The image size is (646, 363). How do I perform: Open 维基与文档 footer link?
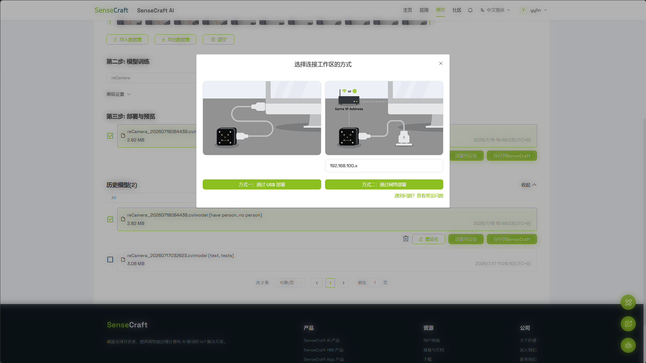click(434, 350)
